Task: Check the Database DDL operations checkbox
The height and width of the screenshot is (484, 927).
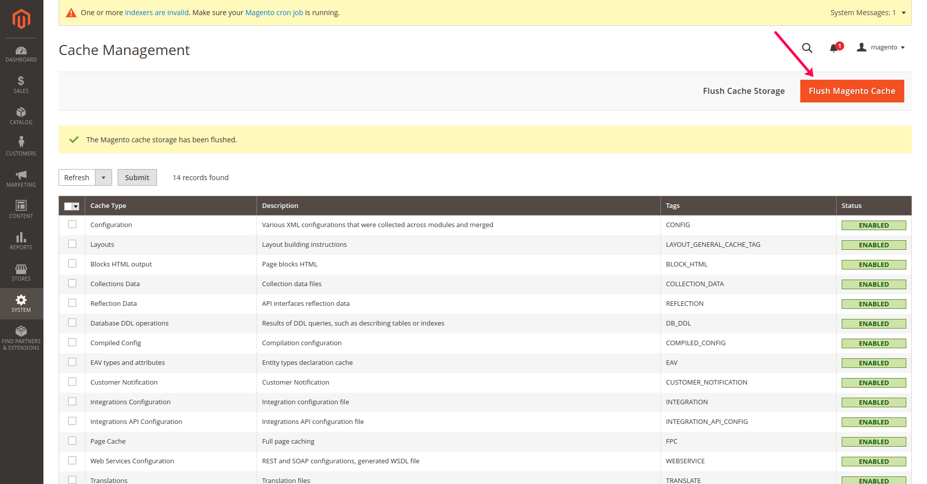Action: tap(72, 322)
